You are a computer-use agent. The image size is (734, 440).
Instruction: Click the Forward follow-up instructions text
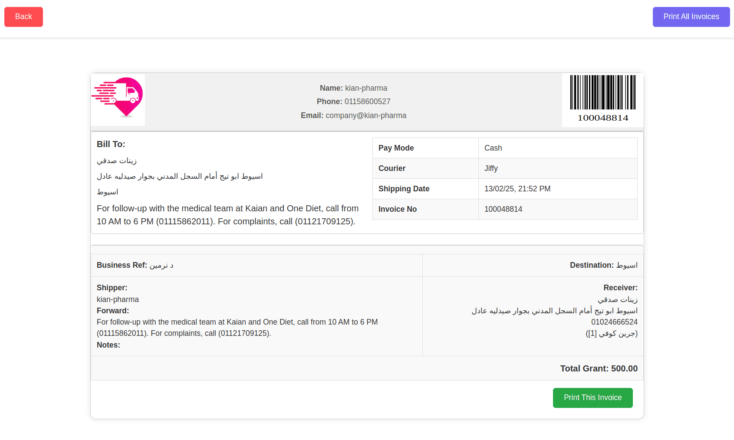pyautogui.click(x=237, y=328)
